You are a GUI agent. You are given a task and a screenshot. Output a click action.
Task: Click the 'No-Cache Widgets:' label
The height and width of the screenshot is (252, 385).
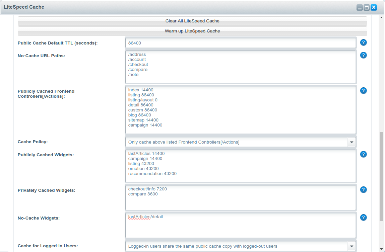tap(39, 218)
